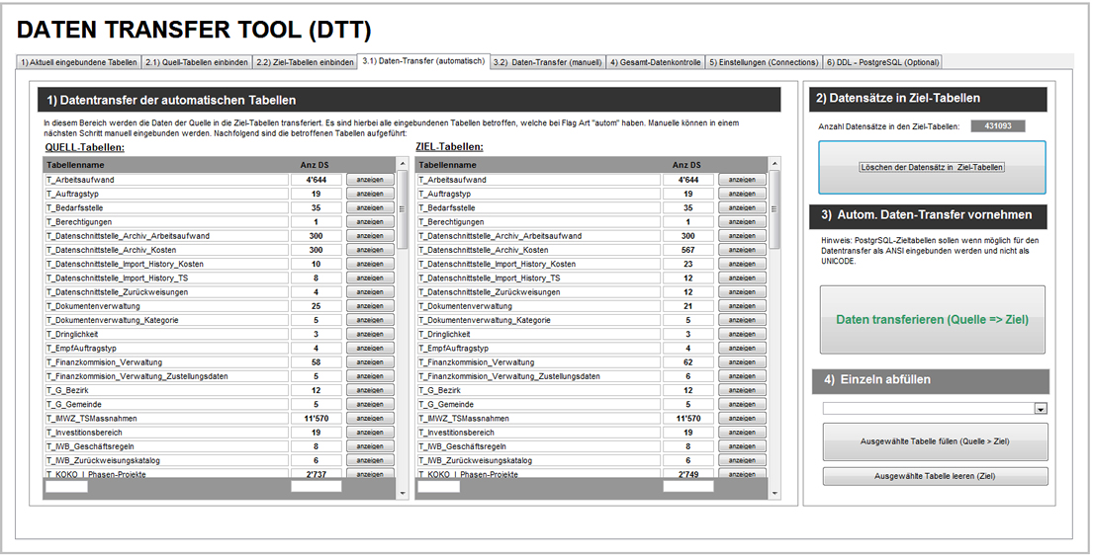Go to 2.2) Ziel-Tabellen einbinden tab
1093x558 pixels.
(x=305, y=62)
